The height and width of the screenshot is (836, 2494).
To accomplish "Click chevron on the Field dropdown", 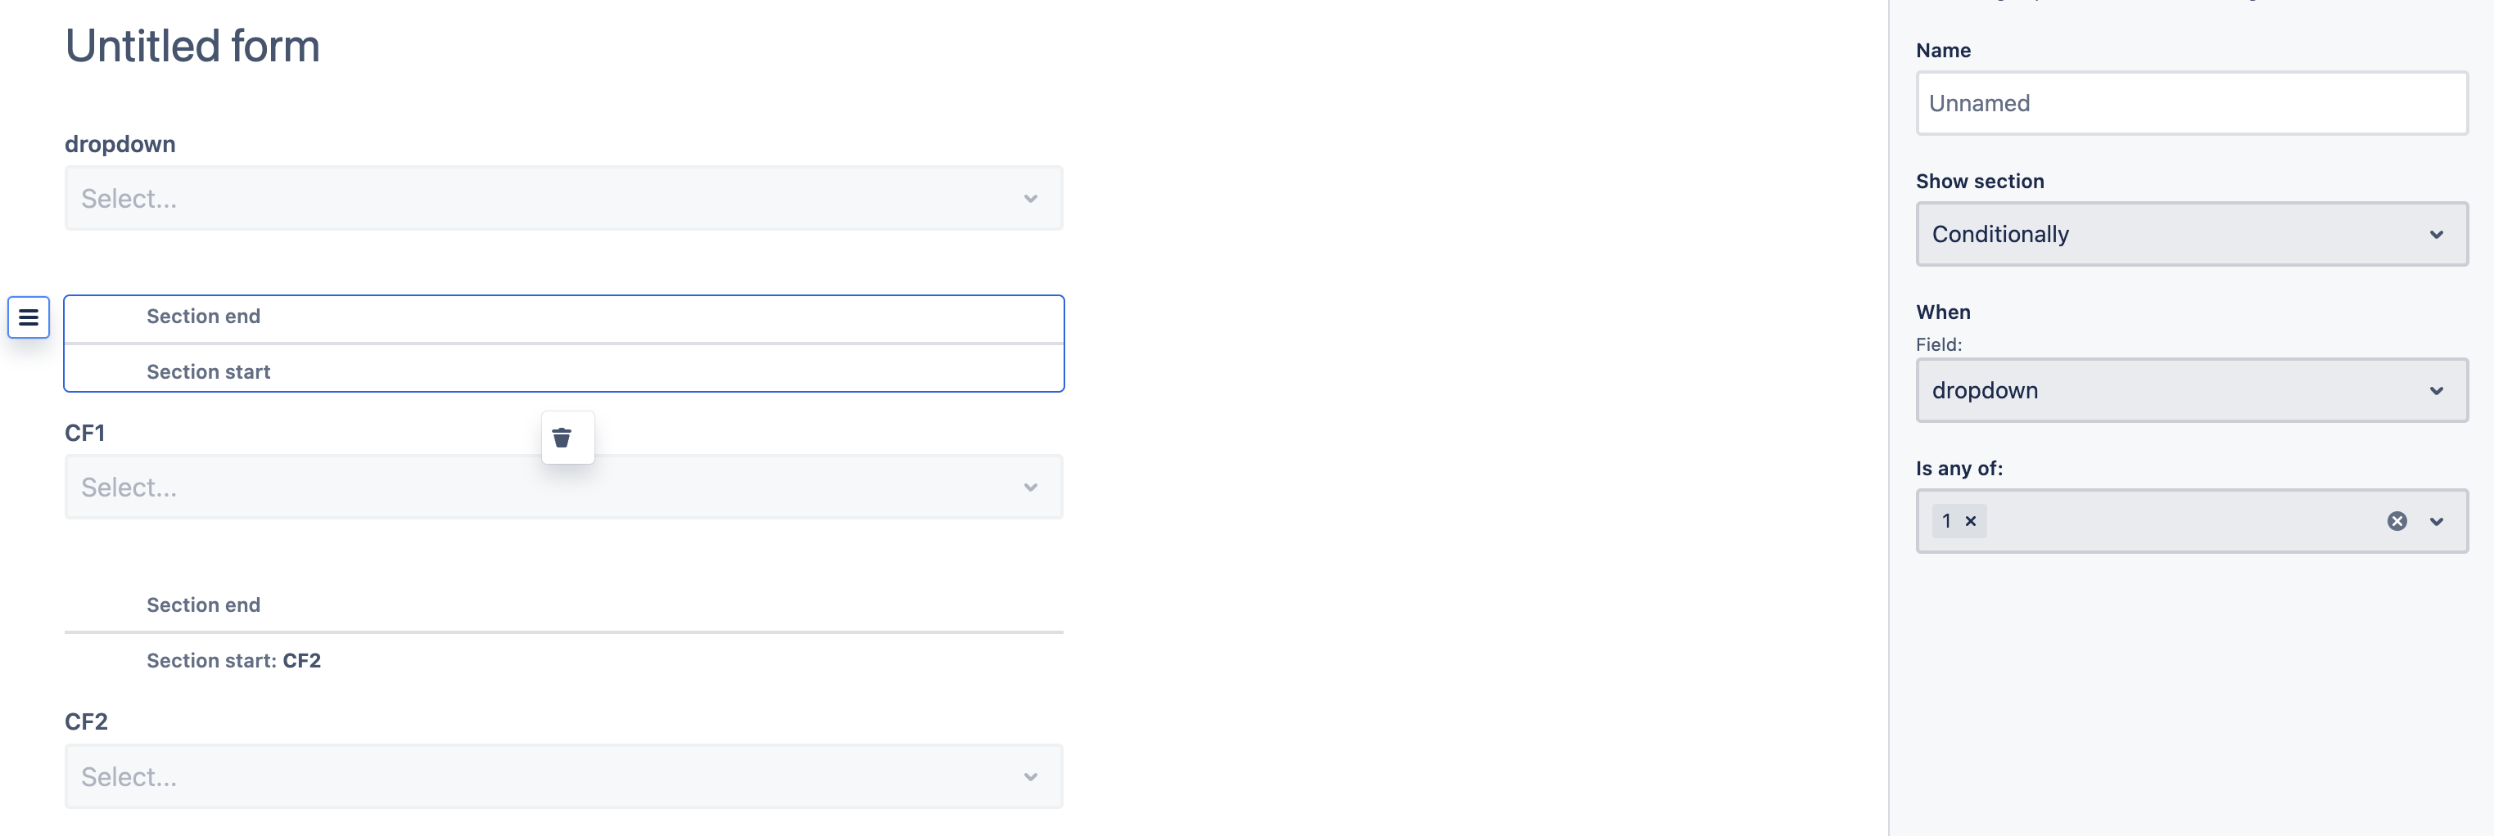I will (2436, 391).
